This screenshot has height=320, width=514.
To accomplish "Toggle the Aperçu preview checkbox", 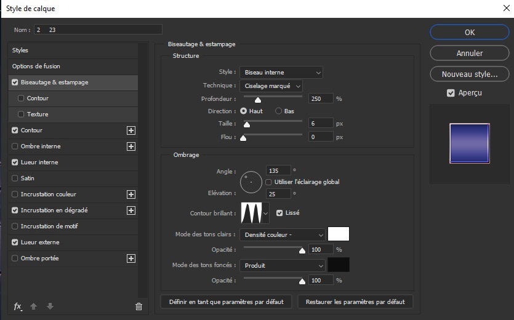I will pyautogui.click(x=451, y=93).
